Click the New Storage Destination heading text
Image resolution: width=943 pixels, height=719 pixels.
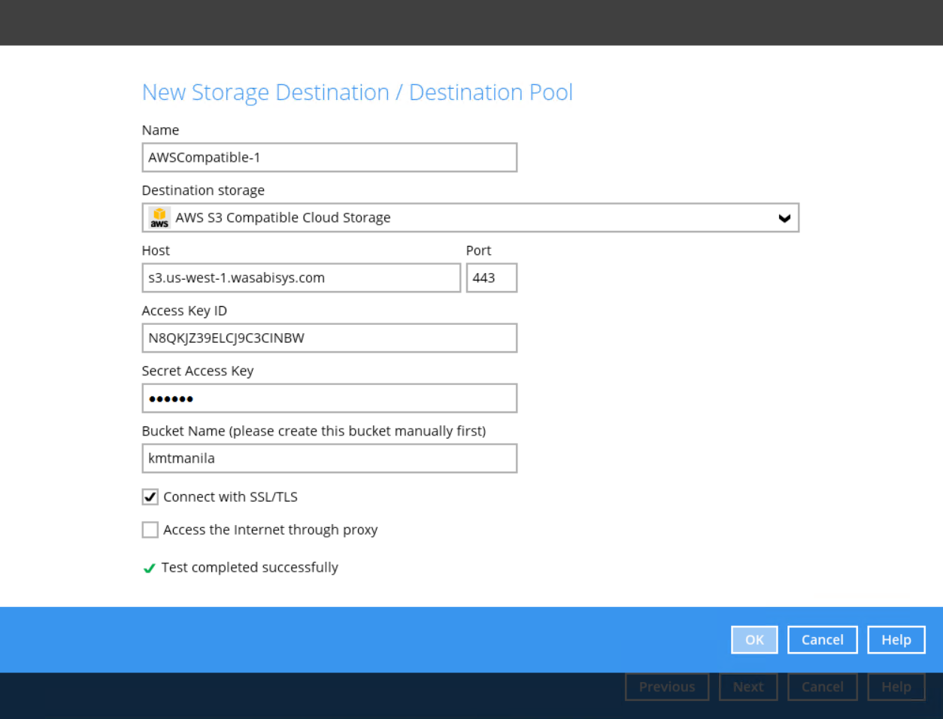coord(357,93)
